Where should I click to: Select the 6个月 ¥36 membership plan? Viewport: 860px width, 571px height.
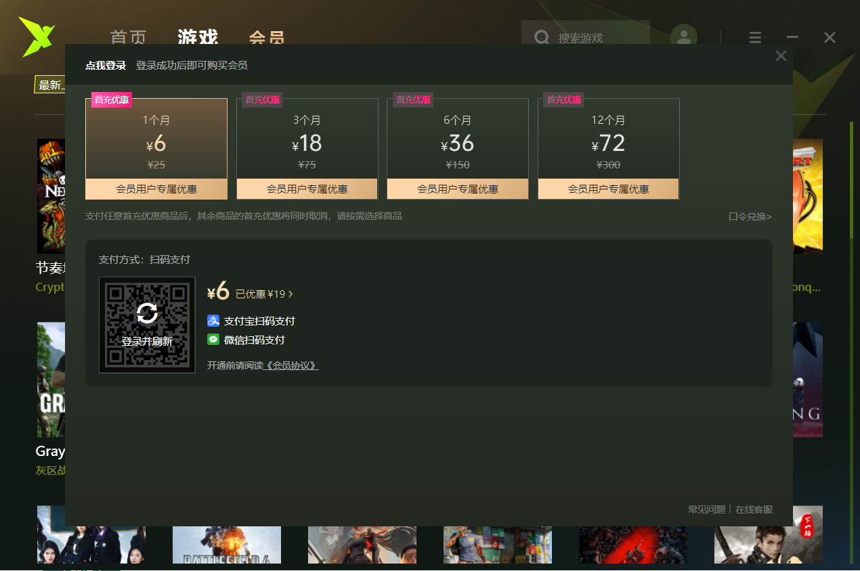(458, 149)
